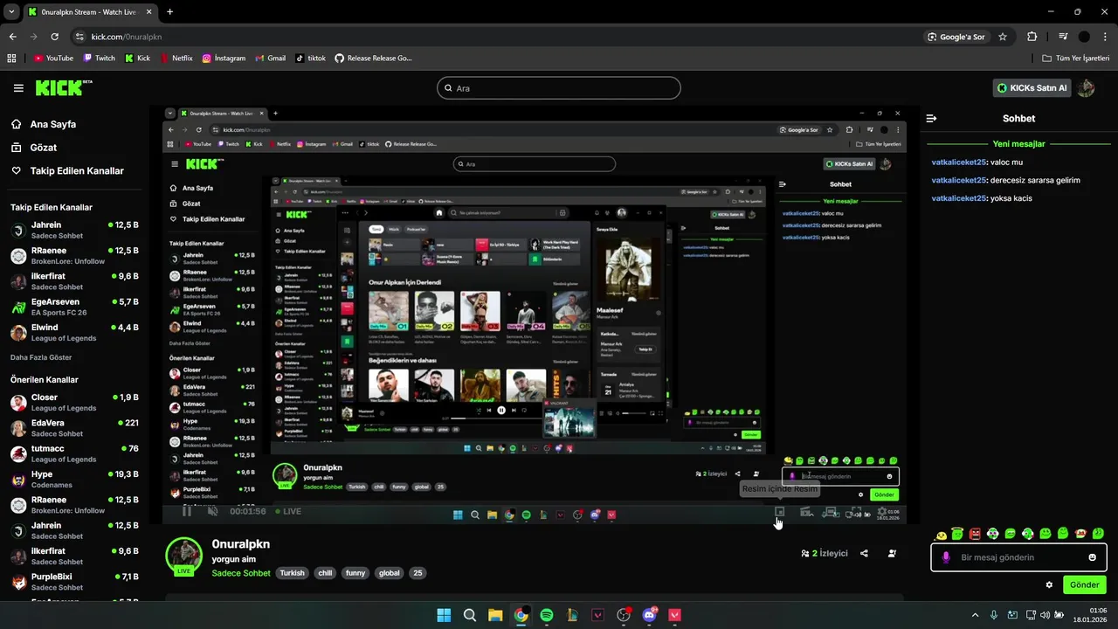The image size is (1118, 629).
Task: Click the share stream icon
Action: click(864, 553)
